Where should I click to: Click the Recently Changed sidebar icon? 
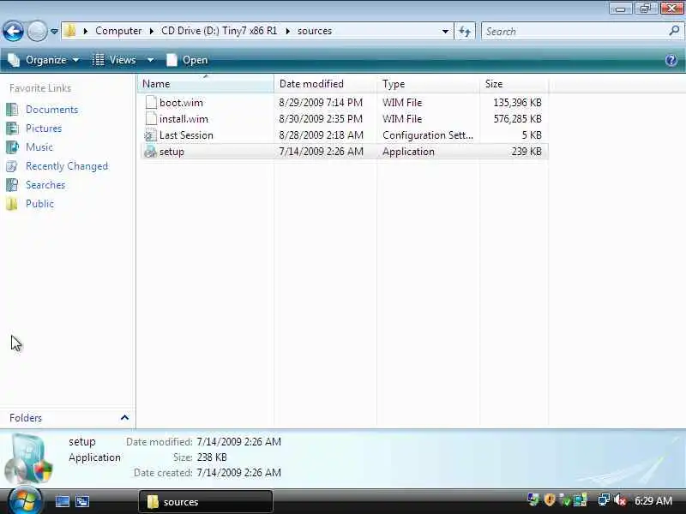(12, 166)
